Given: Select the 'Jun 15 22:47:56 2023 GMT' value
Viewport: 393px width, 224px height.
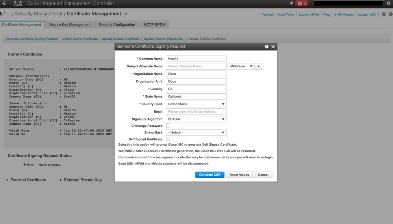Looking at the screenshot, I should (x=88, y=131).
